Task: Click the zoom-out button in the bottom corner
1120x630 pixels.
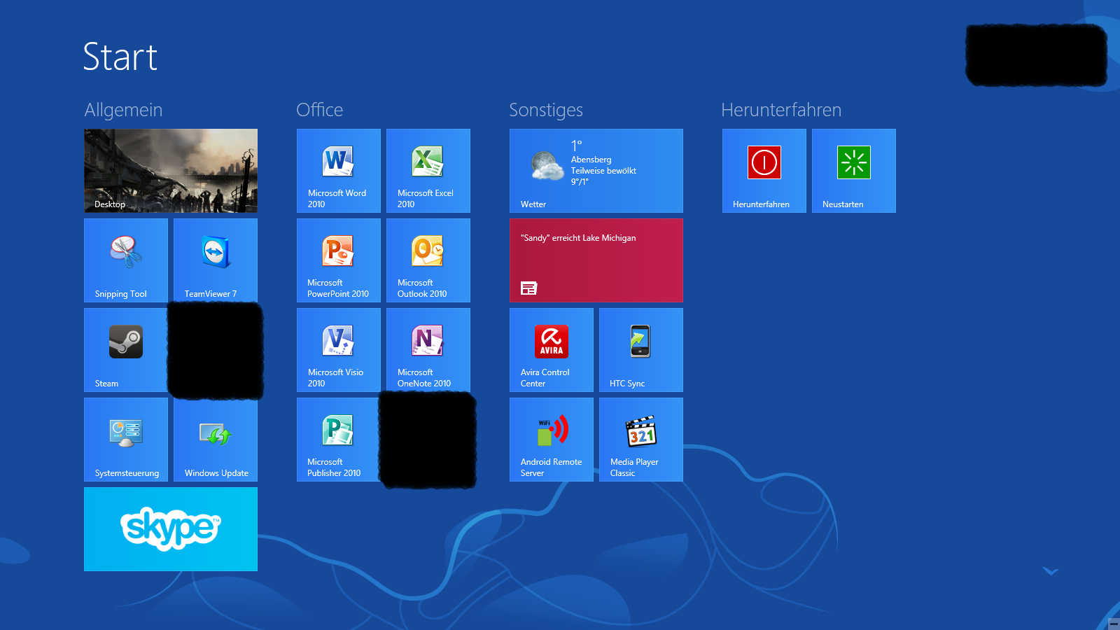Action: pos(1114,624)
